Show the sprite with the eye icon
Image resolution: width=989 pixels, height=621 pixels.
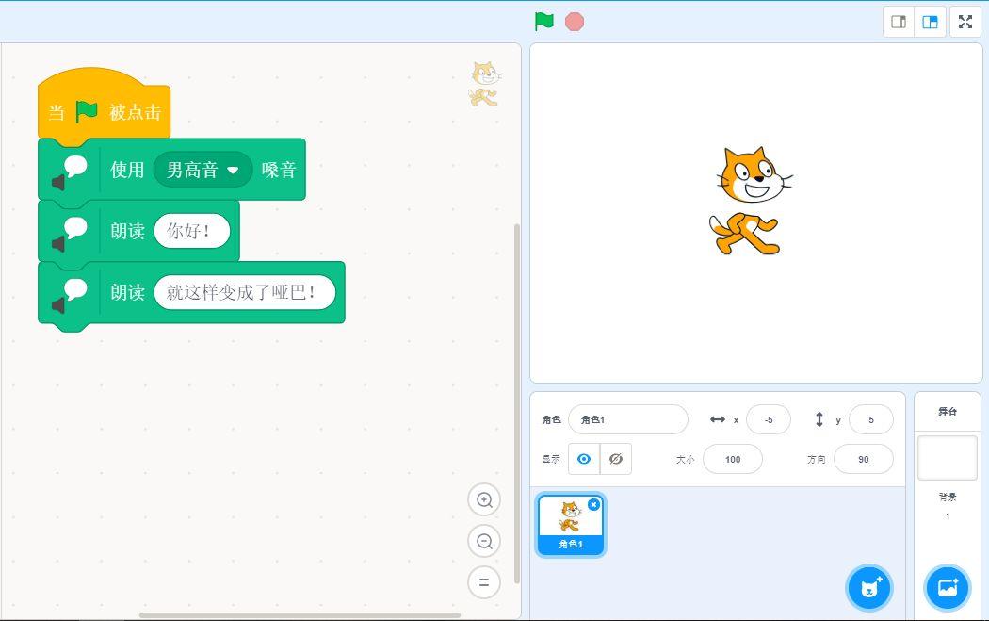tap(584, 459)
